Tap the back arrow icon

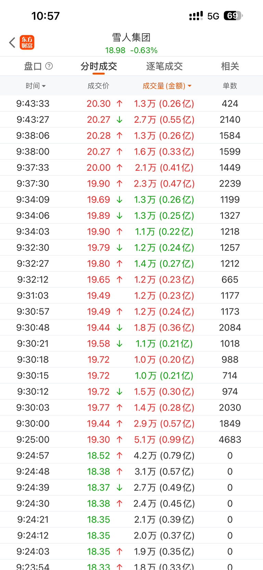(x=12, y=43)
